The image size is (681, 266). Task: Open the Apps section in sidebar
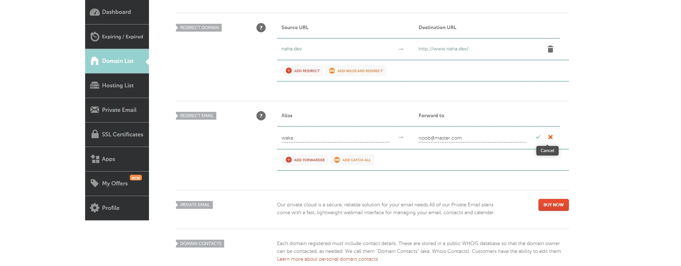[x=117, y=159]
